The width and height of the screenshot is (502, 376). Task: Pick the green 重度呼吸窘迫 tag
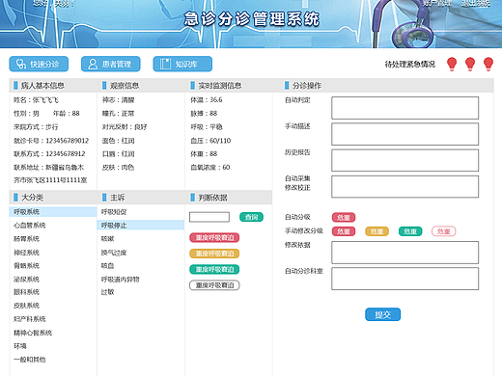[x=214, y=269]
